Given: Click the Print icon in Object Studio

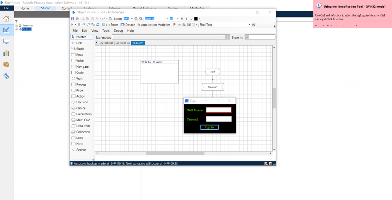Looking at the screenshot, I should click(x=77, y=19).
